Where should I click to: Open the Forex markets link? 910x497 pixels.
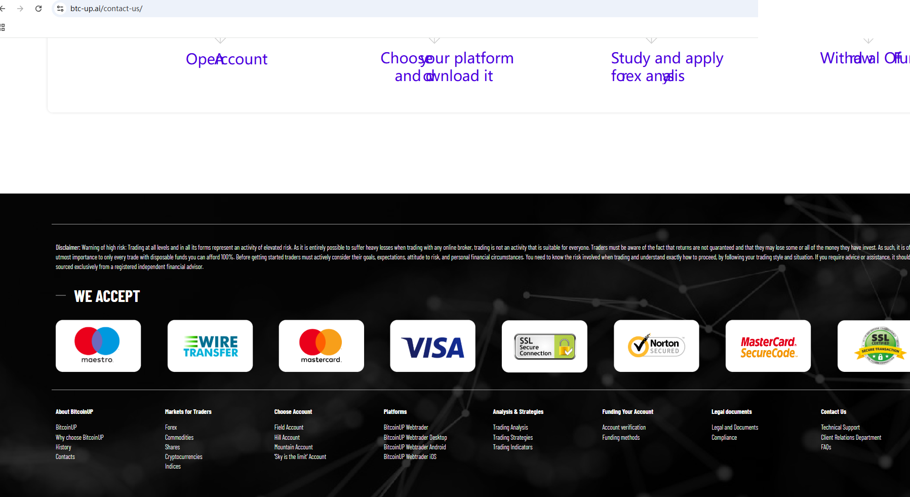[171, 428]
